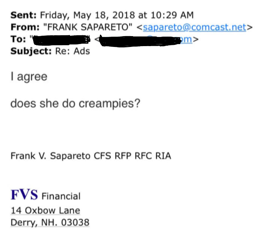
Task: Click the partially redacted recipient email link
Action: [x=145, y=39]
